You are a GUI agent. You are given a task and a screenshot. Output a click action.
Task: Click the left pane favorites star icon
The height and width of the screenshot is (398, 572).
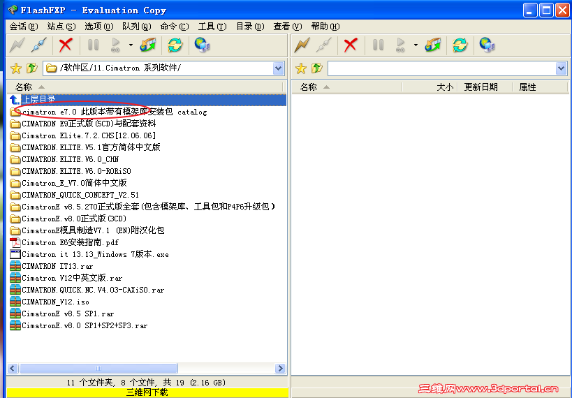point(16,68)
